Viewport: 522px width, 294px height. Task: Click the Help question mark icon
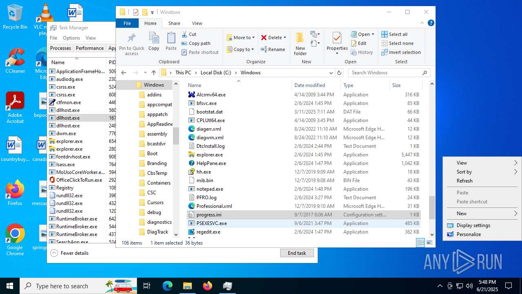[x=431, y=23]
